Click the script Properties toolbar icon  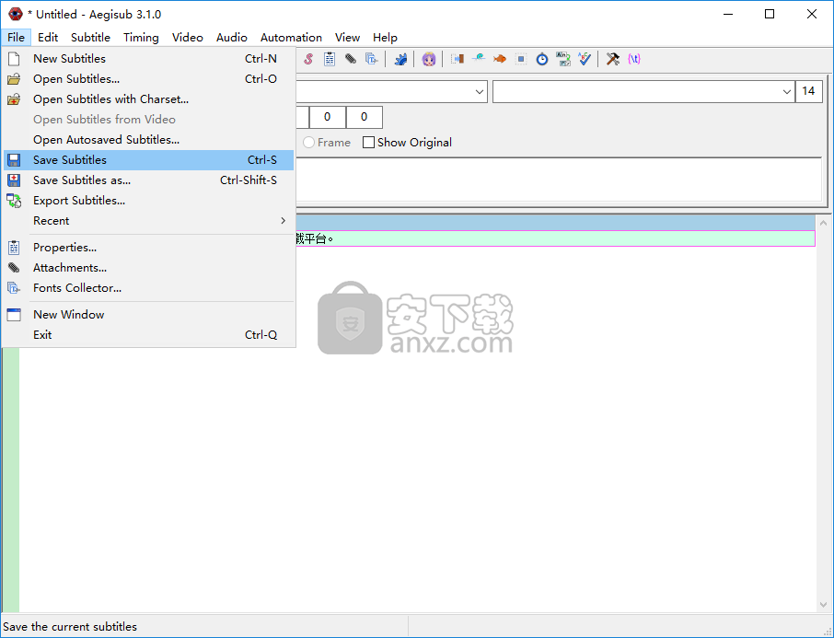[x=330, y=59]
